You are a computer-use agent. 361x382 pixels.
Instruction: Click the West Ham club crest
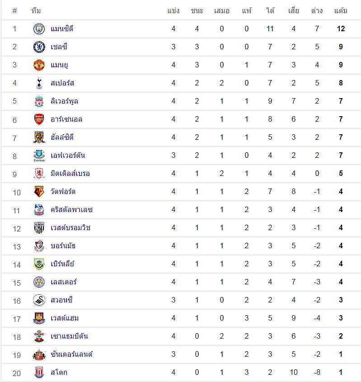39,318
